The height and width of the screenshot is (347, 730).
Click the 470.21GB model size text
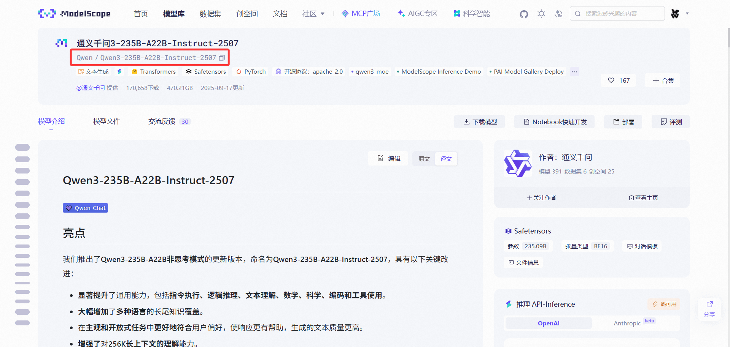[x=180, y=88]
